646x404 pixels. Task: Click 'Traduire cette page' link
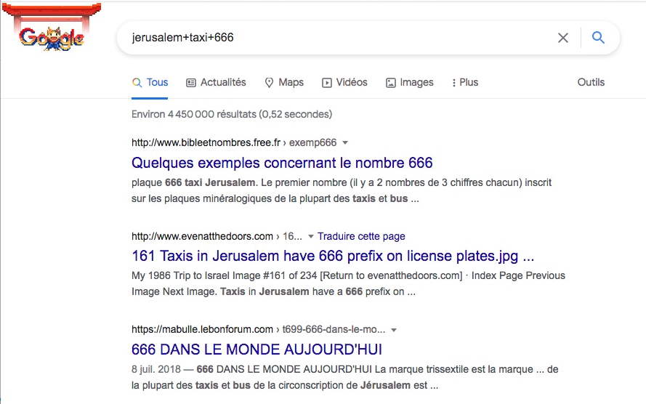tap(361, 236)
